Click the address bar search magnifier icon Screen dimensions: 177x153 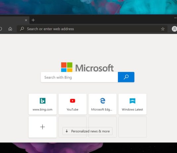pyautogui.click(x=22, y=29)
